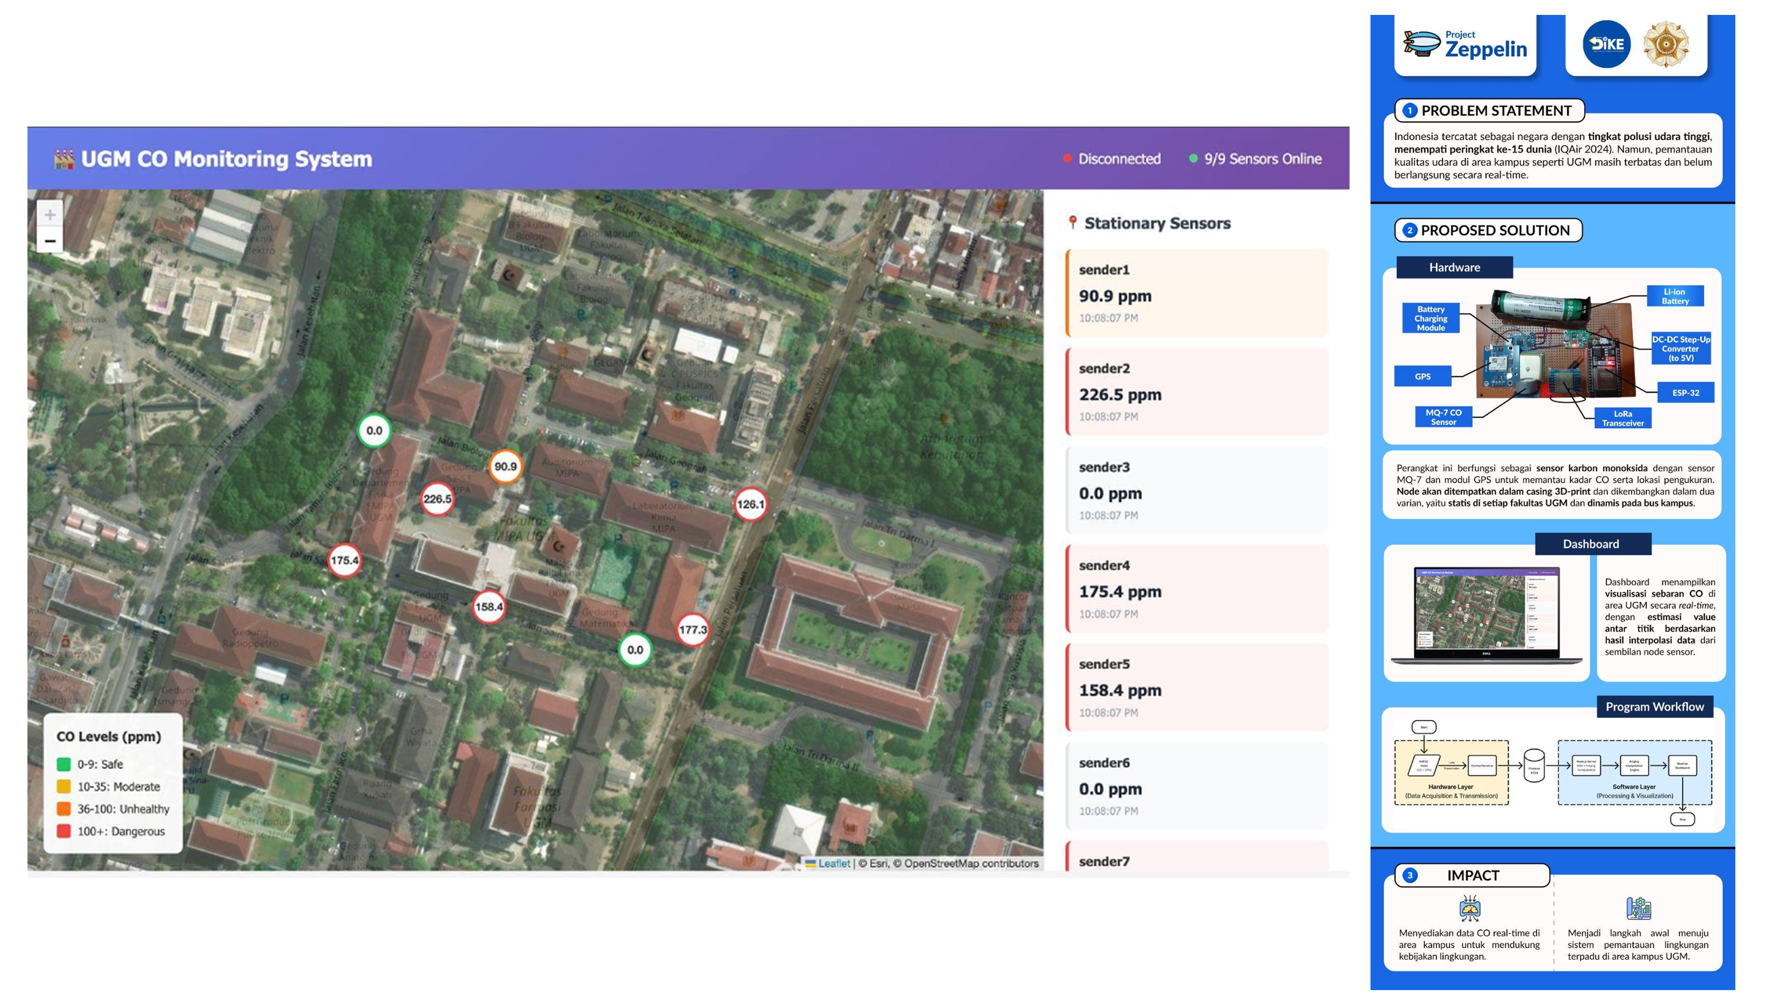Select the 126.1 sensor marker
The height and width of the screenshot is (1005, 1787).
point(750,504)
